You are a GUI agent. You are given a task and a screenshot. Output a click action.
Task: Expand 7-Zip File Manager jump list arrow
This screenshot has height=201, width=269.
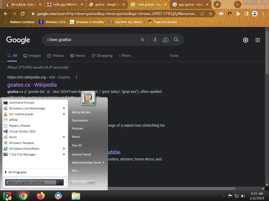[64, 154]
